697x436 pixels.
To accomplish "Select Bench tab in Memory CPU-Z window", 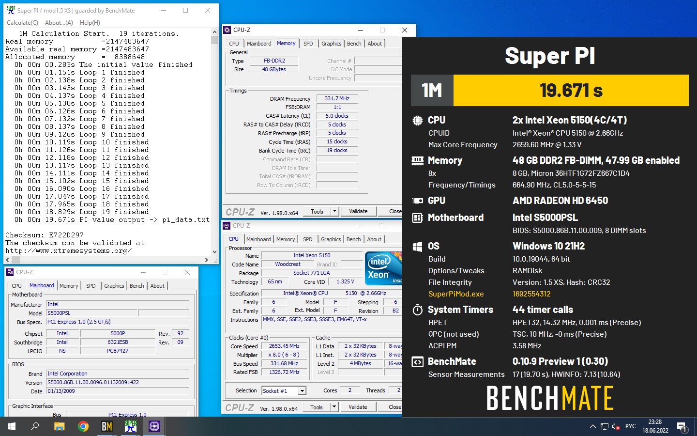I will pos(354,44).
